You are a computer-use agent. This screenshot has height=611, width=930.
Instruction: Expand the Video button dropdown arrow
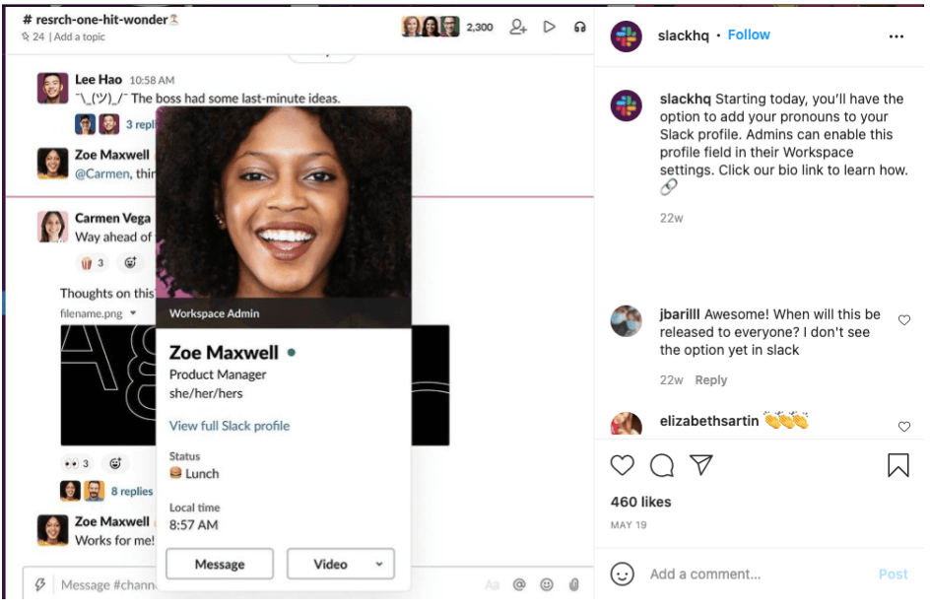coord(379,565)
